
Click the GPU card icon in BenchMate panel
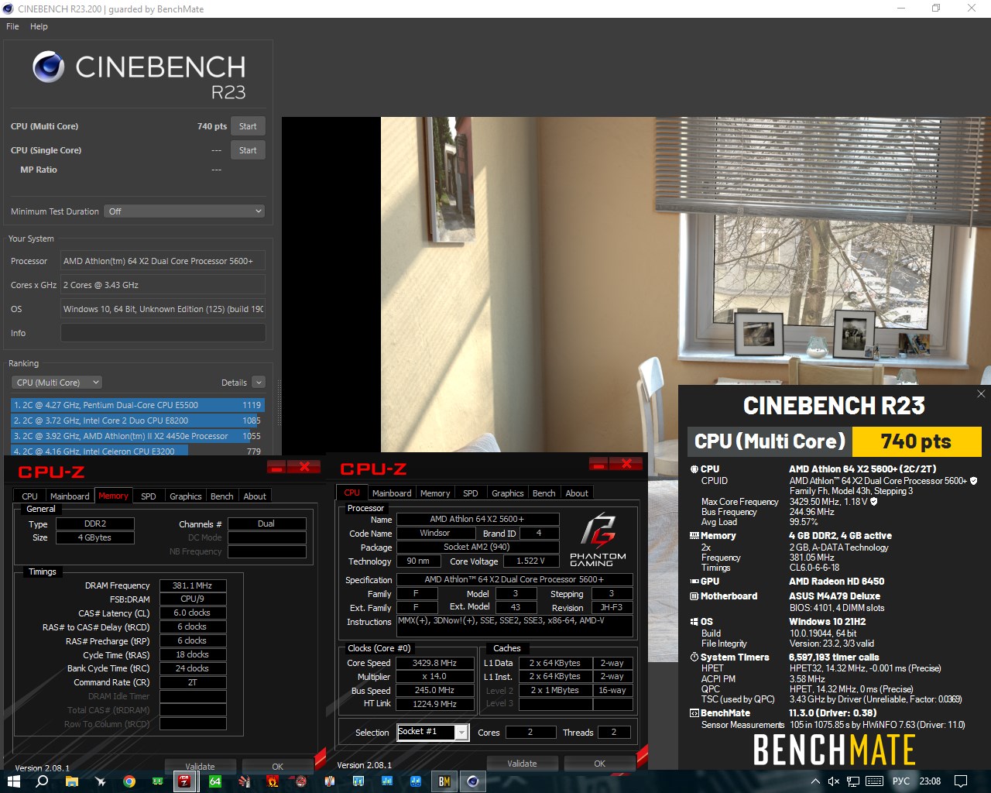(x=694, y=582)
